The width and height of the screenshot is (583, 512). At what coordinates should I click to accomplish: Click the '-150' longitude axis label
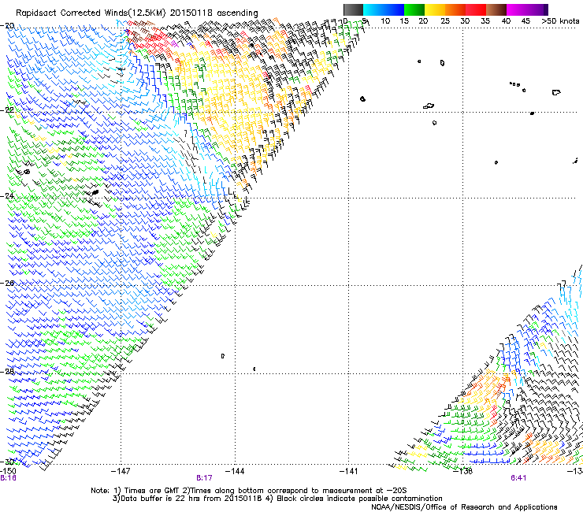(8, 471)
